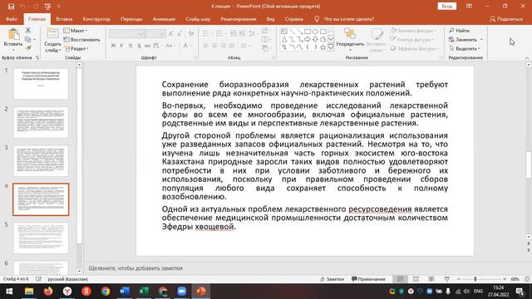Select the text box shape icon
The height and width of the screenshot is (299, 532).
284,32
